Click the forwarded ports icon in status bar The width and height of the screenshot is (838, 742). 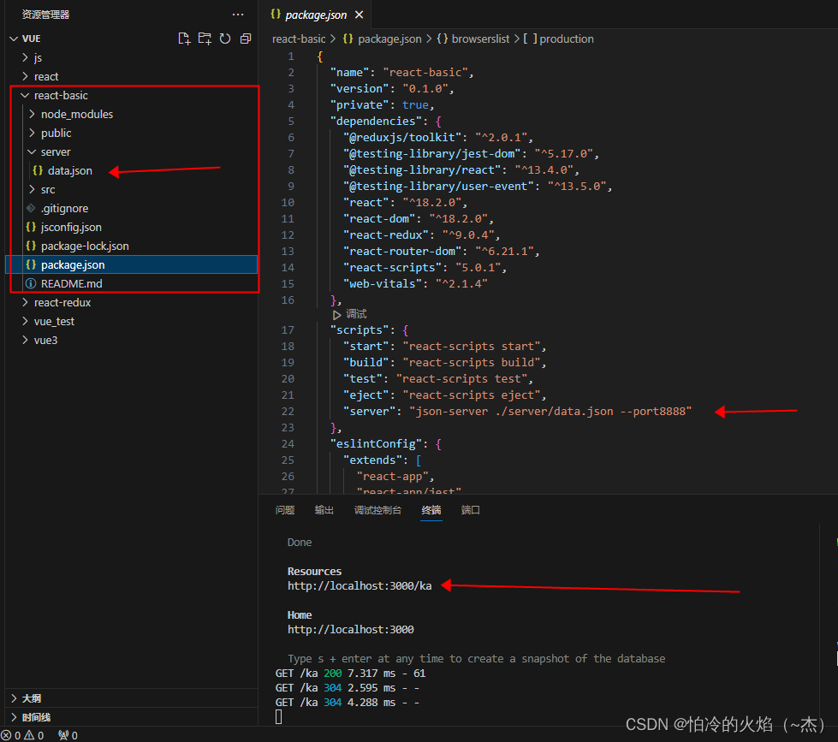[67, 734]
